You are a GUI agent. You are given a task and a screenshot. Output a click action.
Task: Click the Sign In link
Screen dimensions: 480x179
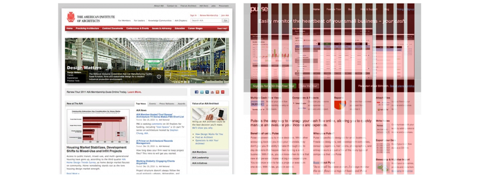pyautogui.click(x=194, y=15)
